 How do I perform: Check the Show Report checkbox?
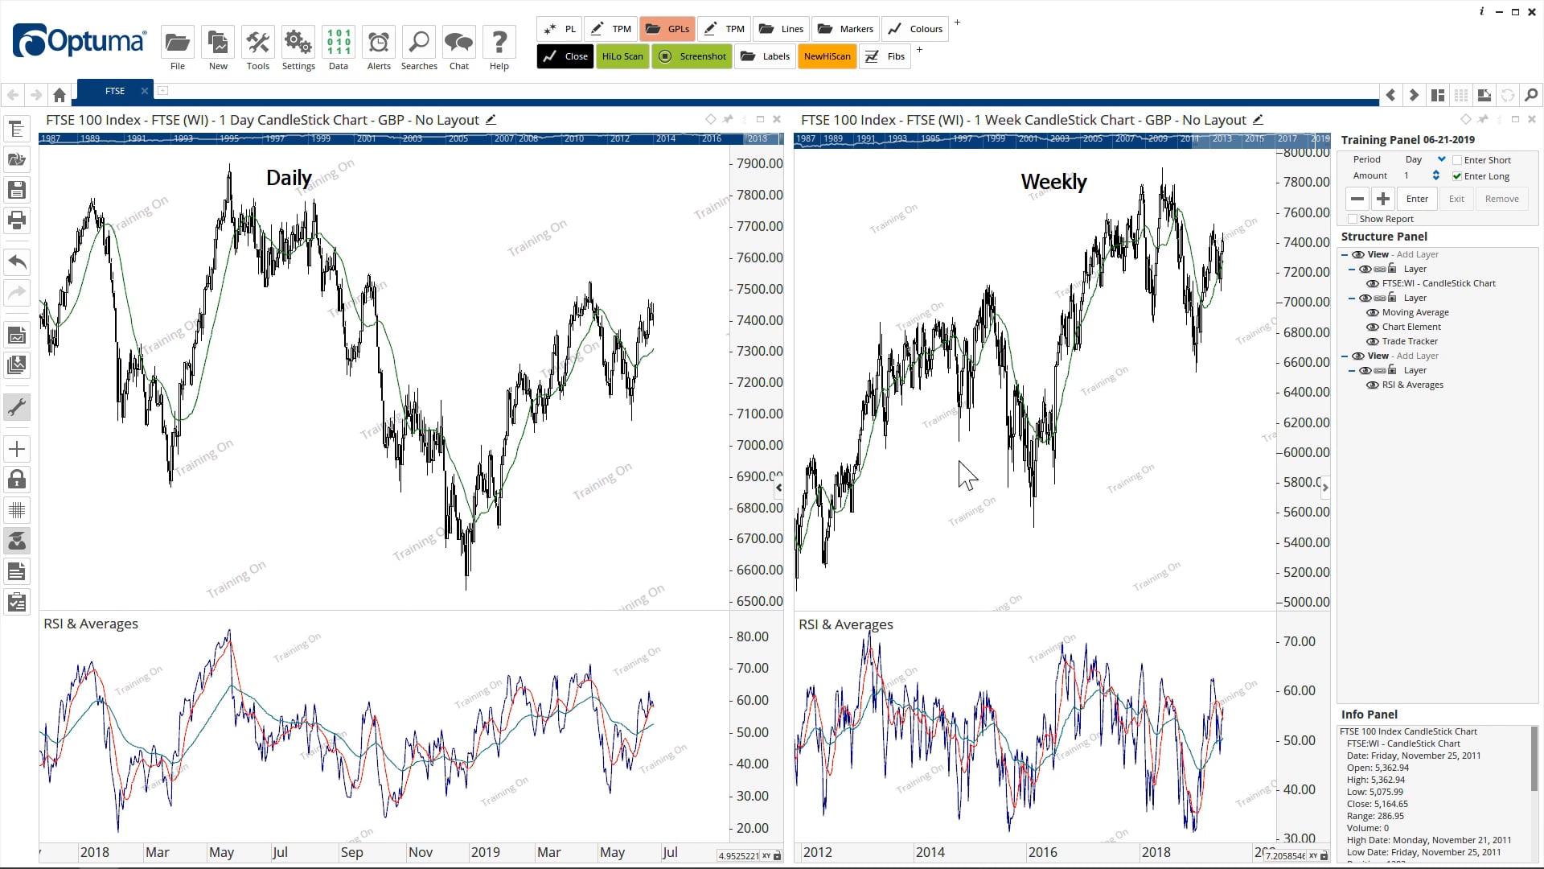pyautogui.click(x=1353, y=219)
